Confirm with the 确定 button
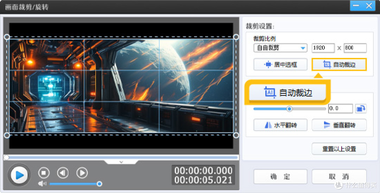380x193 pixels. 280,177
